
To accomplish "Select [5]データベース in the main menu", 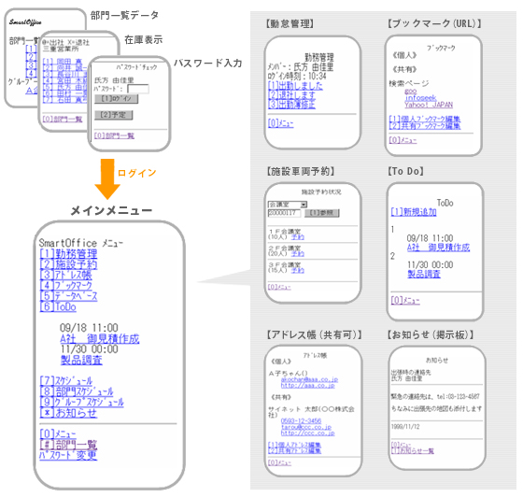I will (x=68, y=296).
